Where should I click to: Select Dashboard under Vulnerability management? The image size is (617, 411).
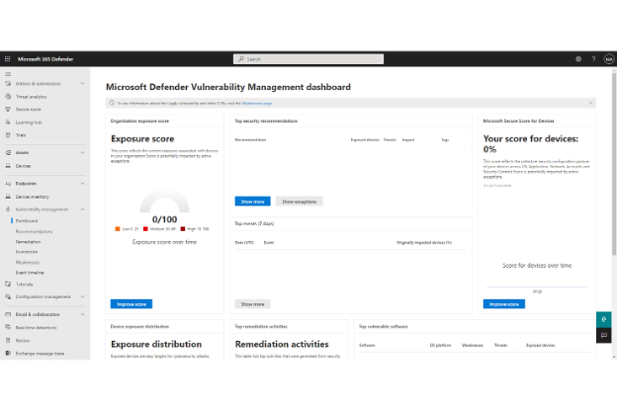coord(27,221)
